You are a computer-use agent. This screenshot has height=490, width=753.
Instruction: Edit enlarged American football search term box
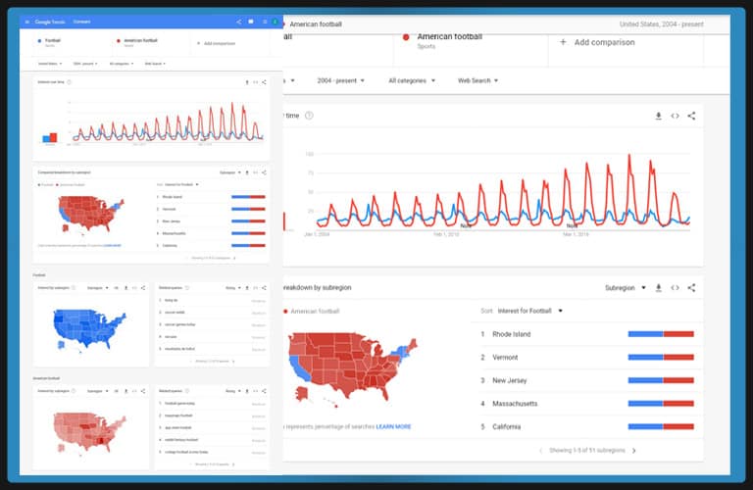tap(471, 48)
